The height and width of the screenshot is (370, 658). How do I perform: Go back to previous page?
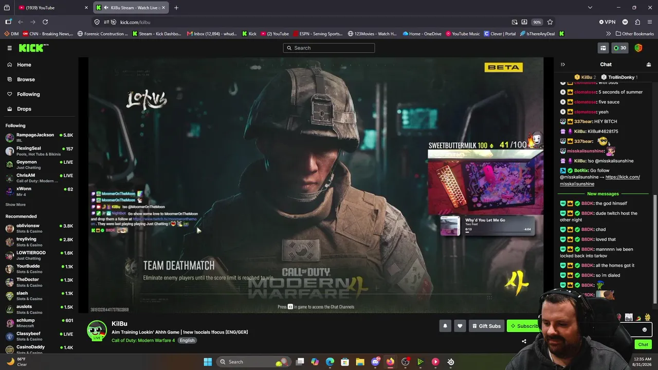pos(21,22)
